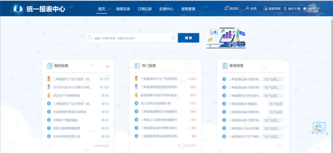Click the 推荐报表 clipboard icon
This screenshot has height=153, width=333.
(x=225, y=66)
